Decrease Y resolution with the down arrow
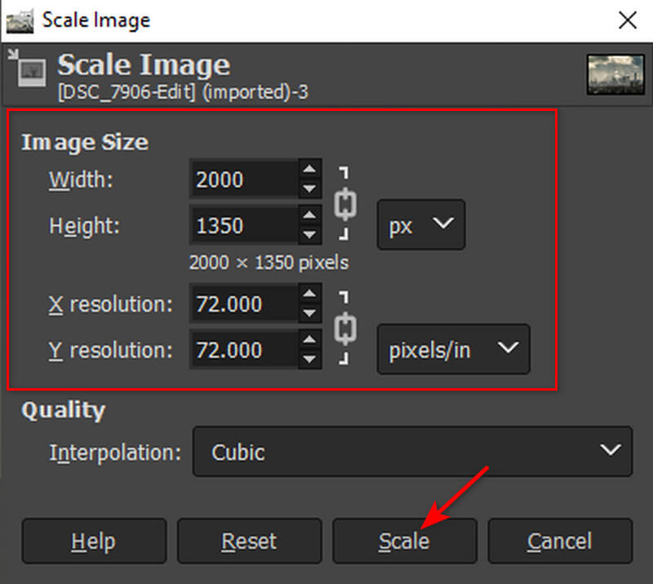 309,360
